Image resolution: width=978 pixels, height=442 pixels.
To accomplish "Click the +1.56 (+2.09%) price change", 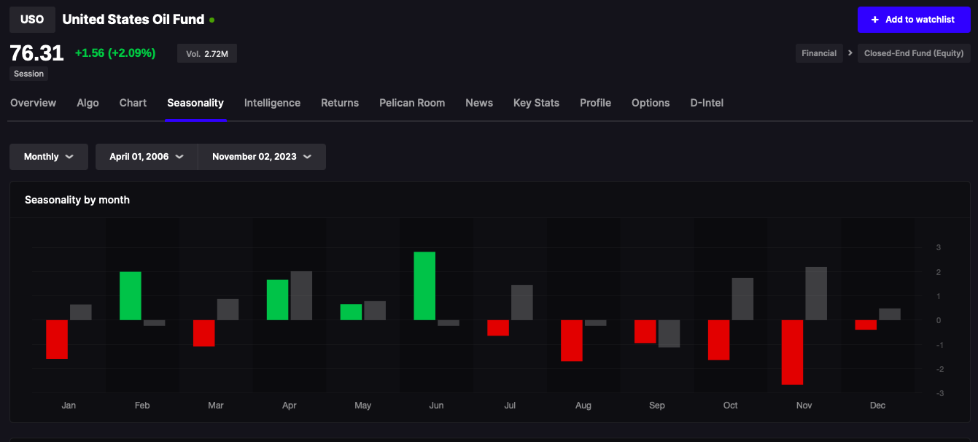I will tap(115, 53).
